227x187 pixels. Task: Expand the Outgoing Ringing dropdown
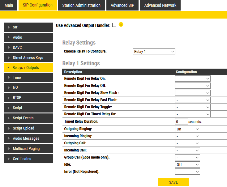pyautogui.click(x=187, y=129)
